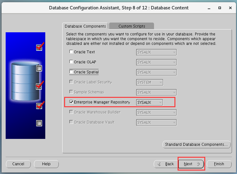Open Oracle Database Vault tablespace dropdown
237x174 pixels.
click(x=157, y=123)
